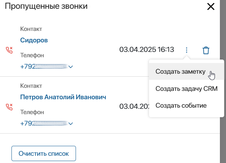226x163 pixels.
Task: Click the missed call icon beside Петров
Action: 9,107
